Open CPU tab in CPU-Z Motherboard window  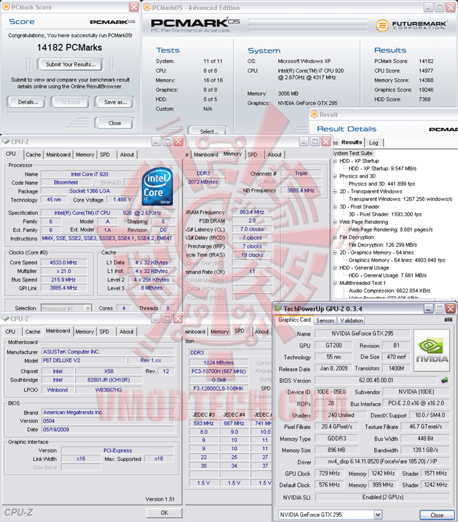pos(10,332)
